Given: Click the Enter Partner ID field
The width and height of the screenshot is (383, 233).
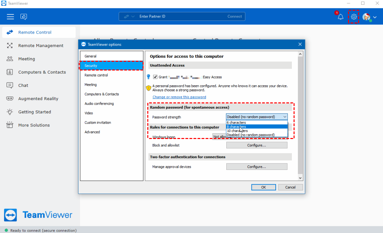Looking at the screenshot, I should (x=182, y=16).
